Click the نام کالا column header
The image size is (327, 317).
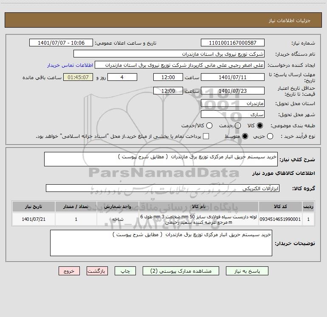point(199,206)
